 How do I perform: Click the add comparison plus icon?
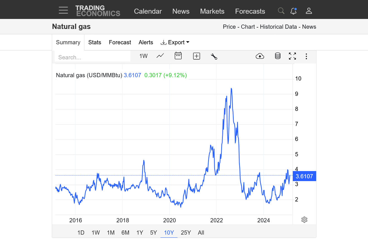[197, 56]
